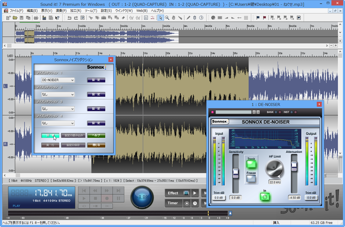Image resolution: width=345 pixels, height=227 pixels.
Task: Toggle the Freeze button in DE-NOISER
Action: [251, 178]
